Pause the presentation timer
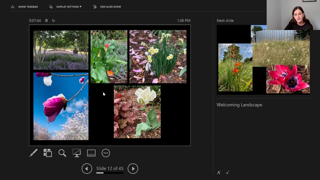320x180 pixels. click(x=46, y=20)
